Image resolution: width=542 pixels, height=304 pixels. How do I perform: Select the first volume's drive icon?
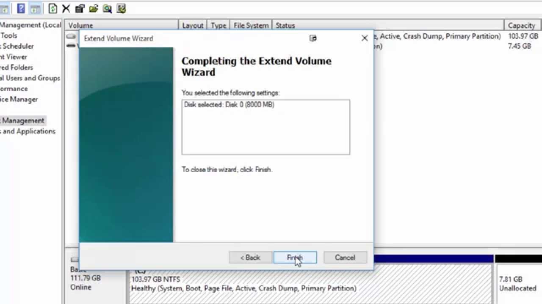[x=71, y=36]
